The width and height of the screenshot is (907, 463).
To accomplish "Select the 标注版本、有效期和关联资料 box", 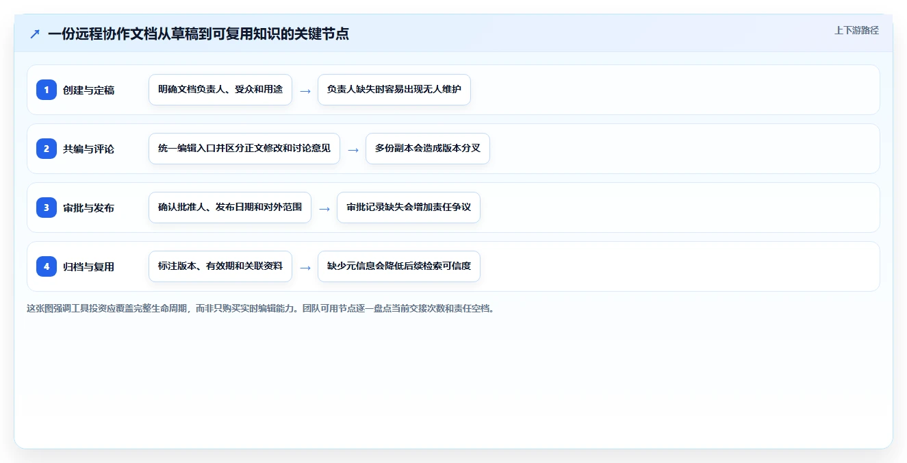I will point(220,266).
